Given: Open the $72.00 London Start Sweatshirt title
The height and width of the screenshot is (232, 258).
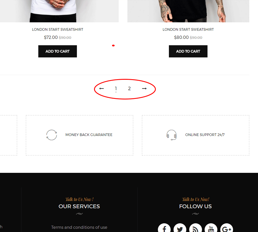Looking at the screenshot, I should [57, 30].
